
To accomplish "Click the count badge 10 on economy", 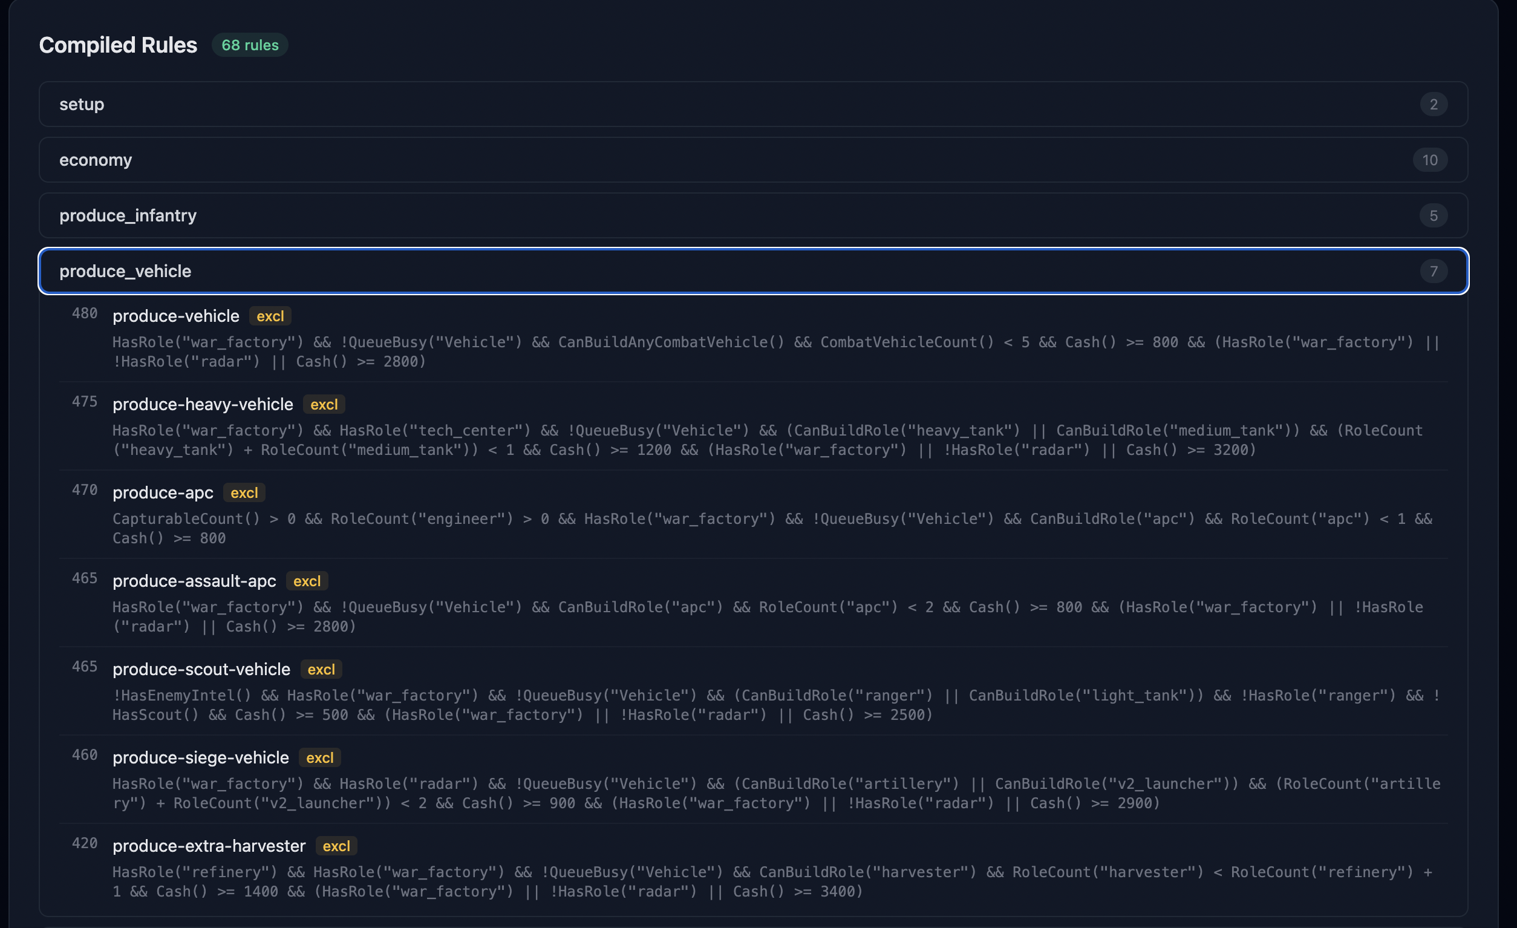I will (1429, 160).
